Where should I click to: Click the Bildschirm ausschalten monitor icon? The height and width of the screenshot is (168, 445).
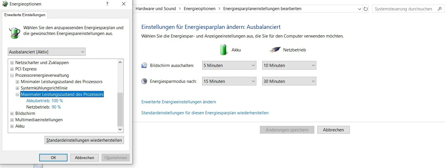[x=144, y=66]
